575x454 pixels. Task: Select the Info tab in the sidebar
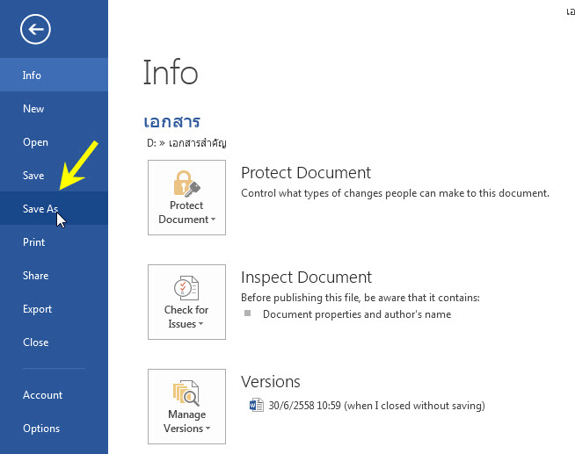coord(54,75)
